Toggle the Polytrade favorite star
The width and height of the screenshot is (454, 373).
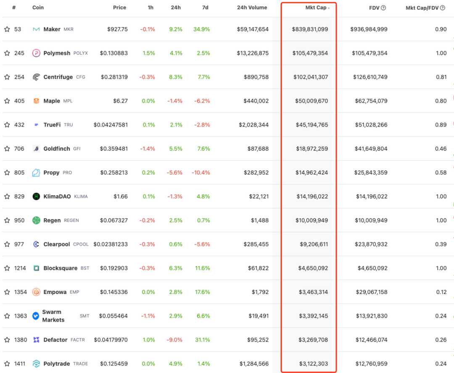pyautogui.click(x=7, y=364)
